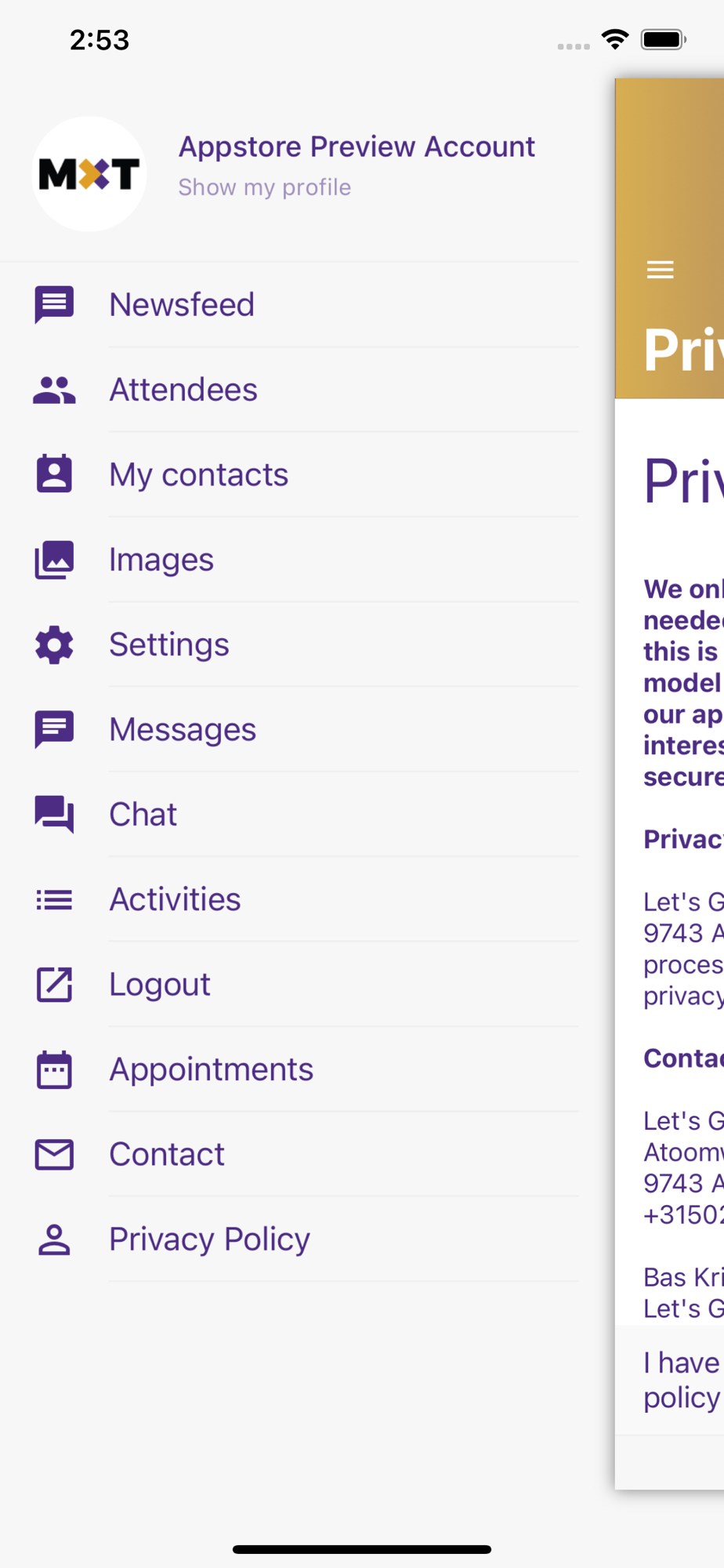
Task: Tap the MXT profile logo avatar
Action: 89,174
